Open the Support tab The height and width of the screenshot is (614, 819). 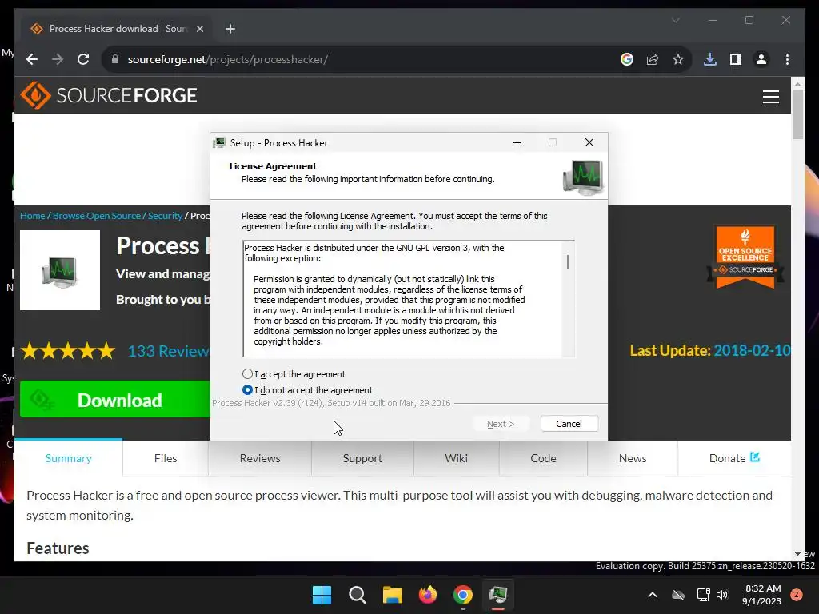[362, 458]
